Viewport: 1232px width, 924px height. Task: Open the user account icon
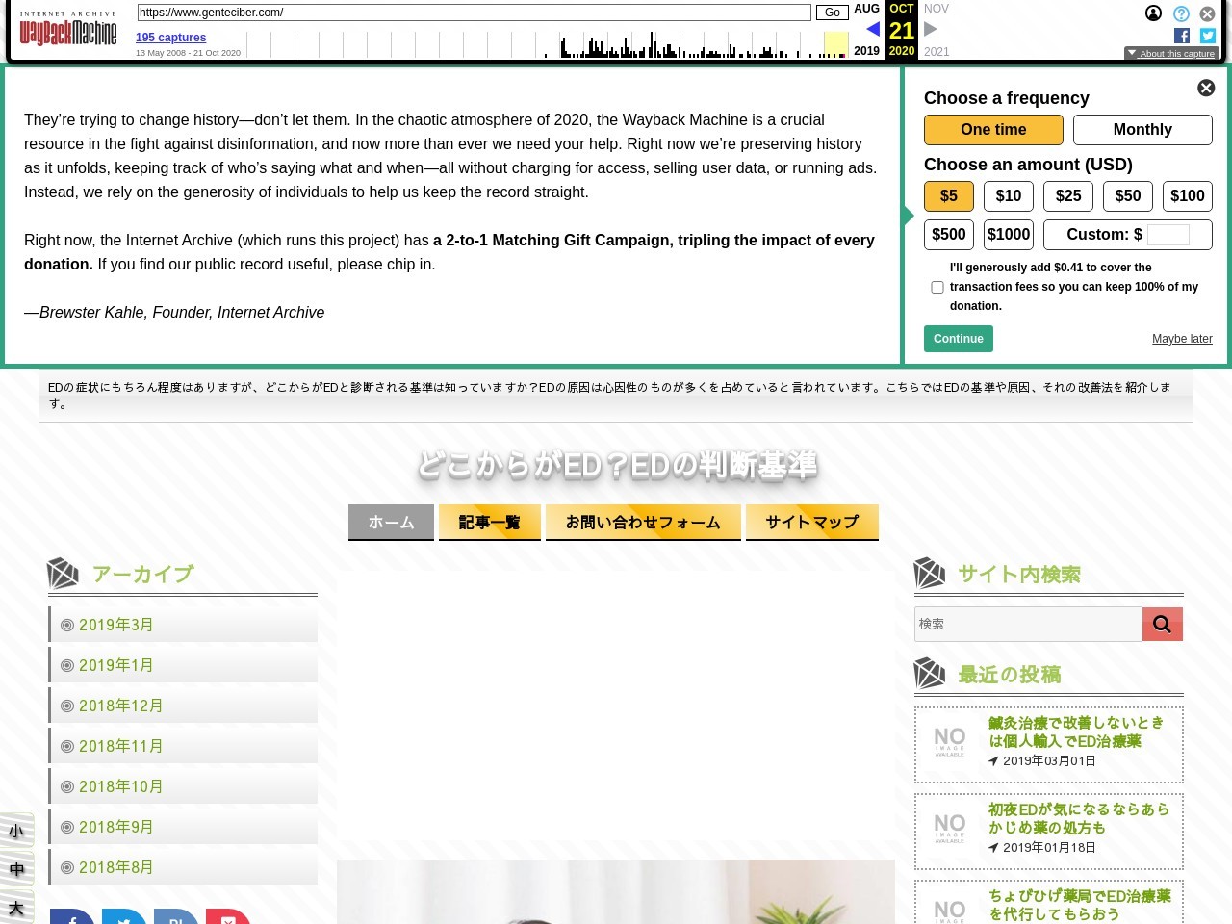[1153, 13]
